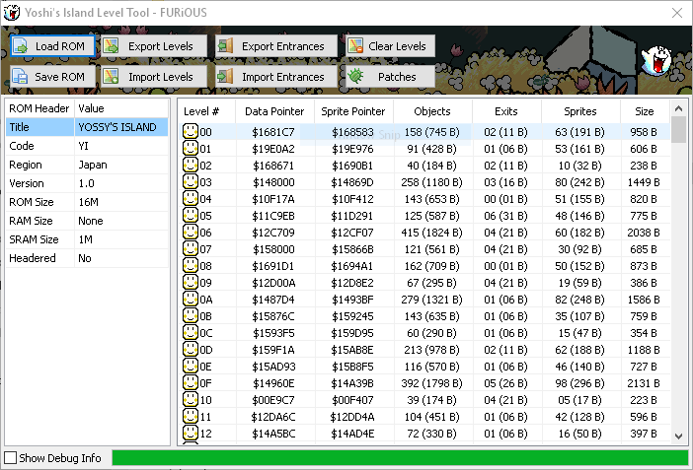Click the Size column header
This screenshot has height=470, width=693.
645,111
